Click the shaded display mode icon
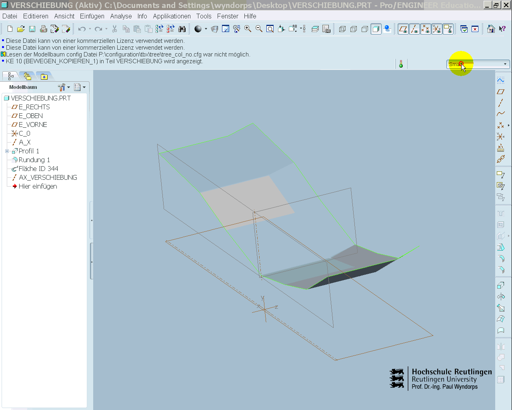Screen dimensions: 512x410 (x=376, y=29)
